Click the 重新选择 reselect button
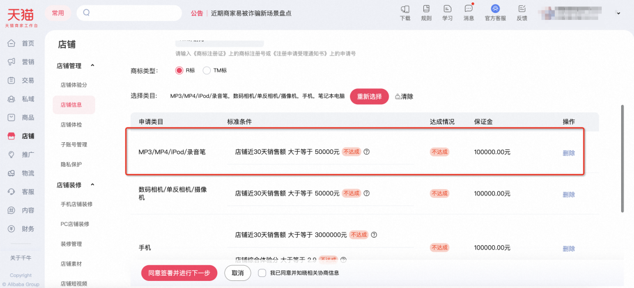 (369, 97)
